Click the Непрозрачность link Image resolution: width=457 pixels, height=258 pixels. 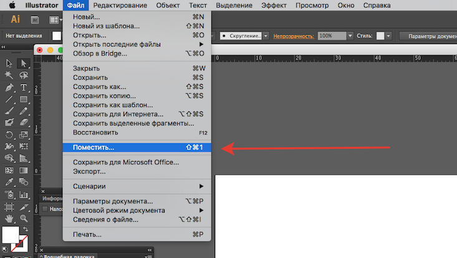(x=294, y=36)
